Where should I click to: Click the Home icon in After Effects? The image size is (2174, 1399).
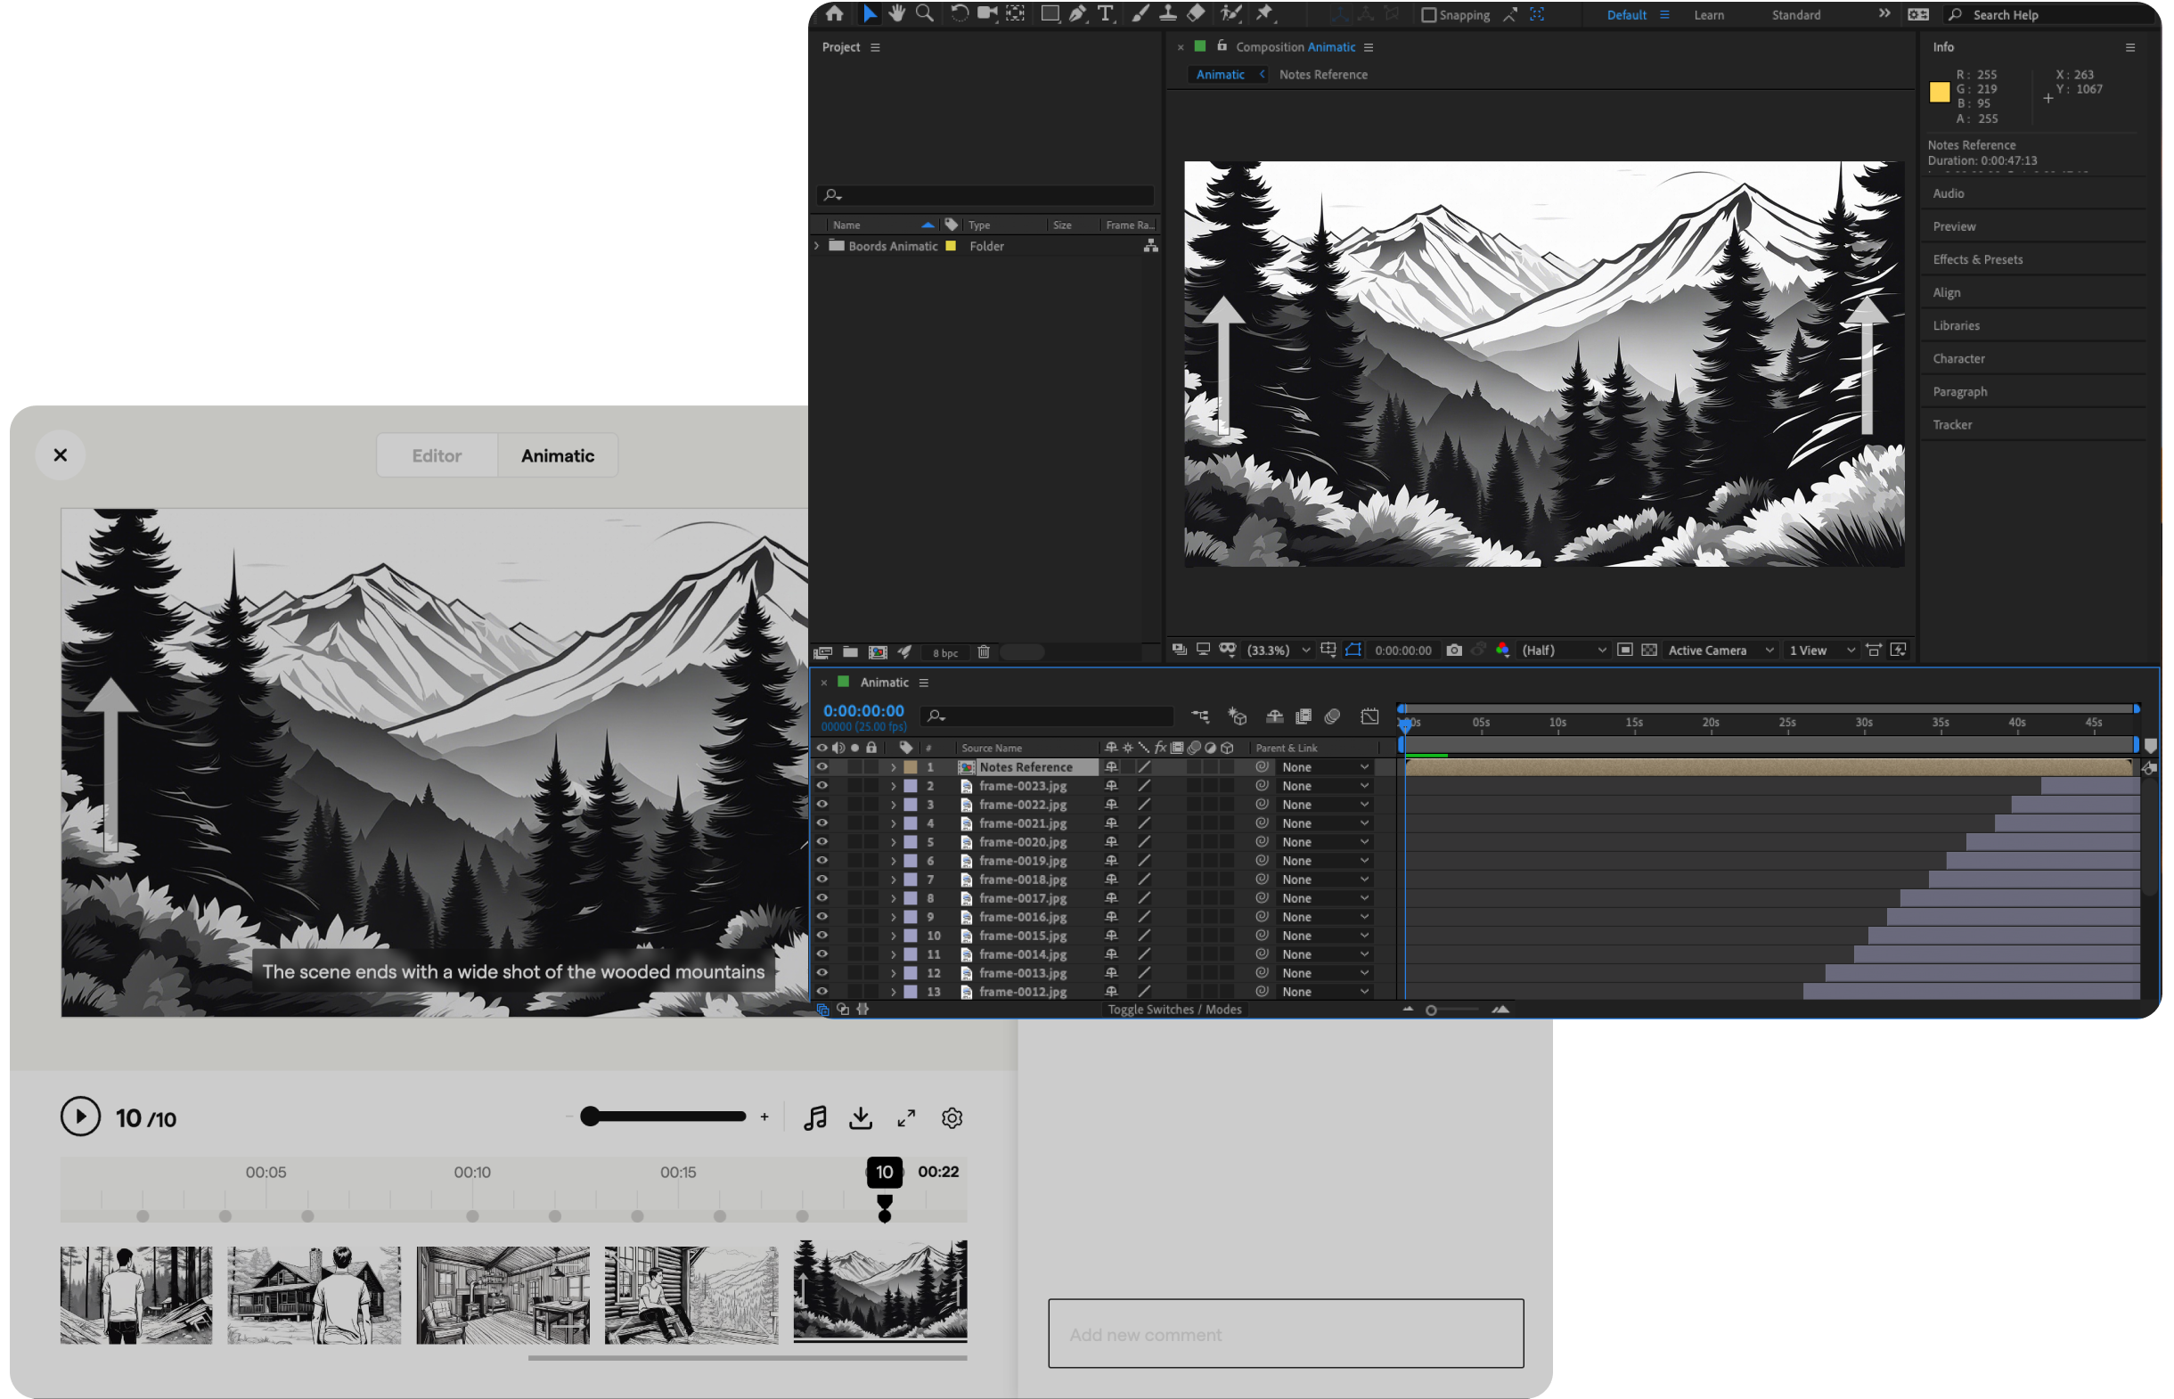(836, 13)
